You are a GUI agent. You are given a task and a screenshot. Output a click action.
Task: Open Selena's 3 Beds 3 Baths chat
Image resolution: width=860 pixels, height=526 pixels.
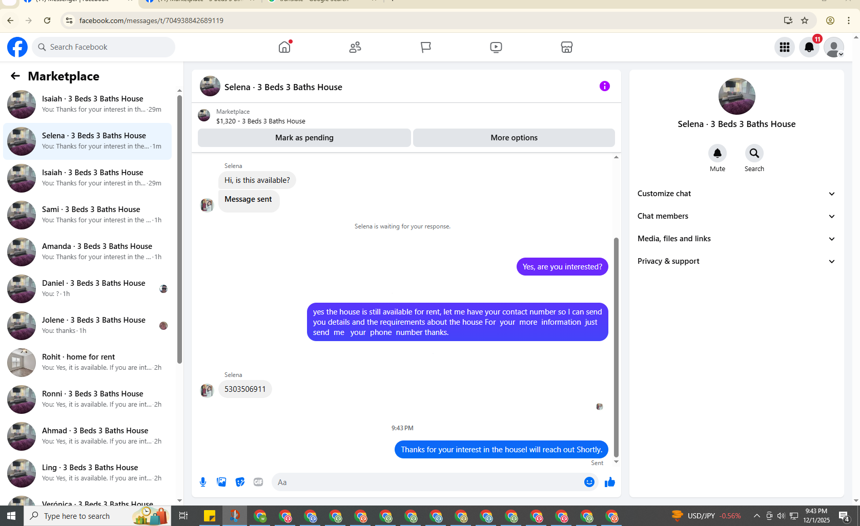(x=88, y=141)
